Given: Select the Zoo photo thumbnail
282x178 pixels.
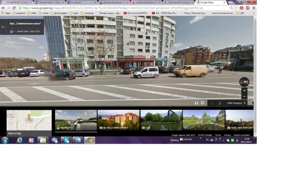Looking at the screenshot, I should coord(161,120).
